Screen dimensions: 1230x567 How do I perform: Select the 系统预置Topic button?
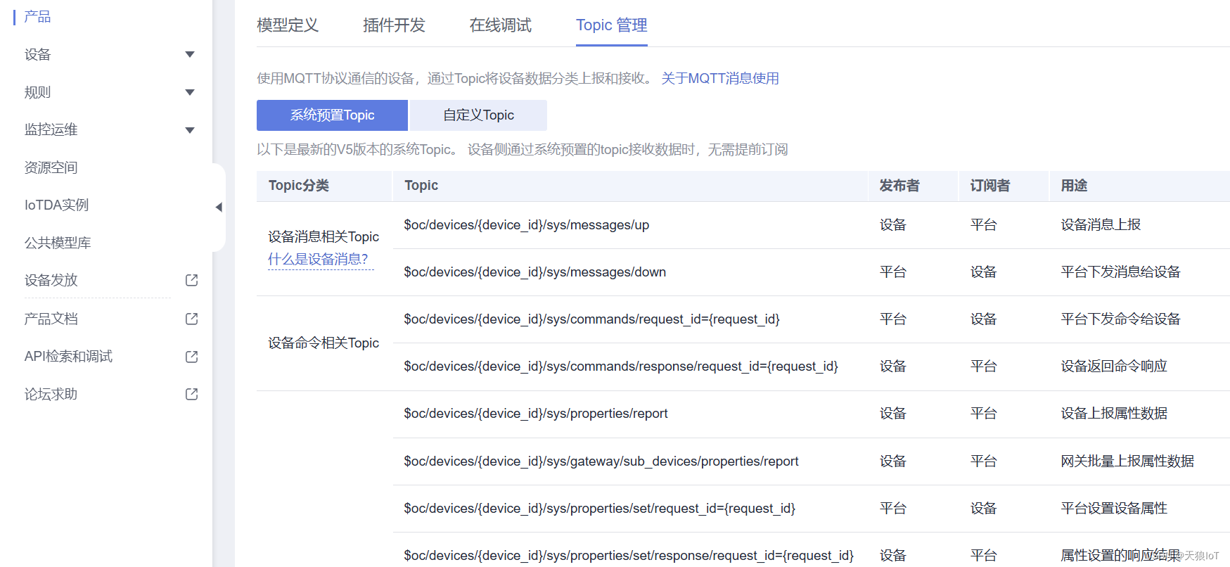coord(332,115)
